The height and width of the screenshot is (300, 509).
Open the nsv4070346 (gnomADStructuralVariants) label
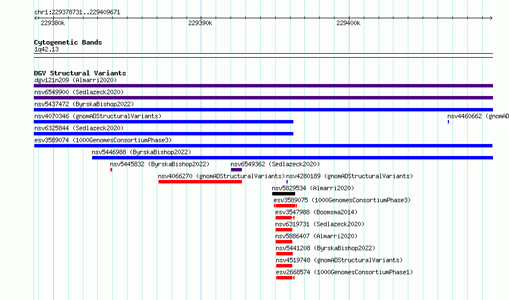pyautogui.click(x=98, y=116)
